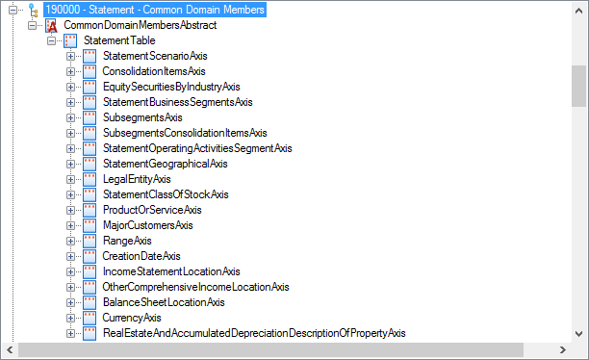Click the axis icon beside CurrencyAxis

tap(90, 318)
